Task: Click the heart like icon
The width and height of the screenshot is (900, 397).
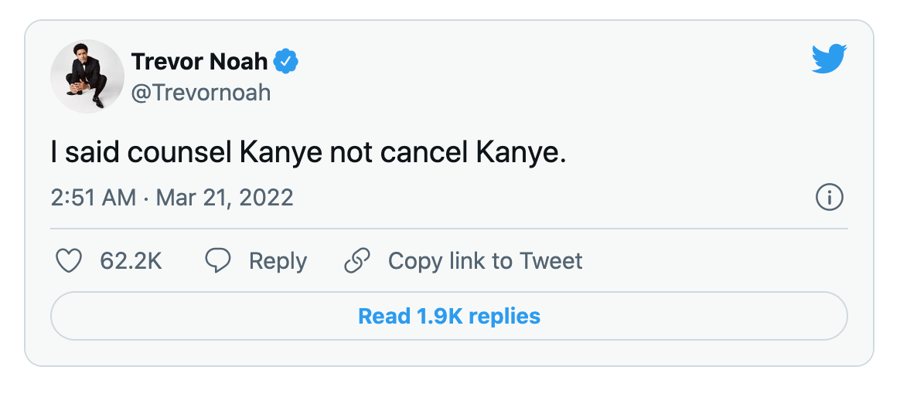Action: (x=70, y=261)
